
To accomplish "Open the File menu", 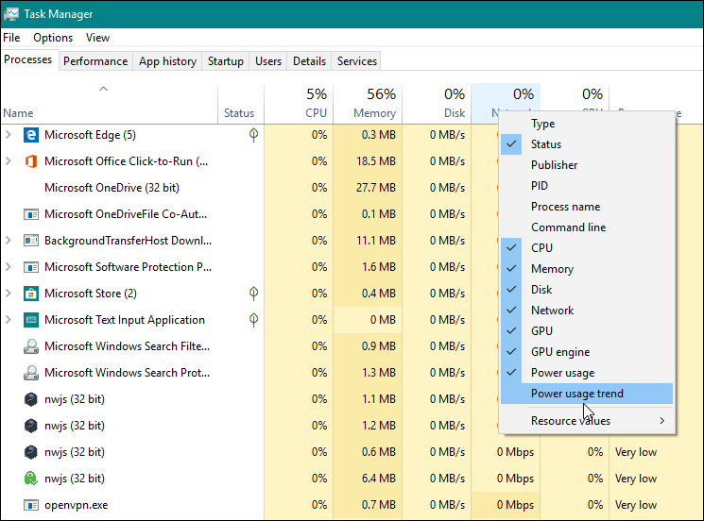I will coord(11,38).
